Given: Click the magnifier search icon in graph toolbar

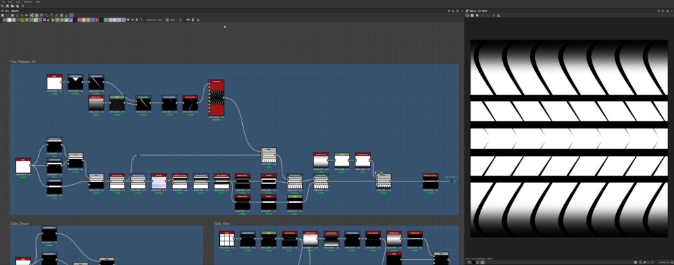Looking at the screenshot, I should tap(22, 15).
